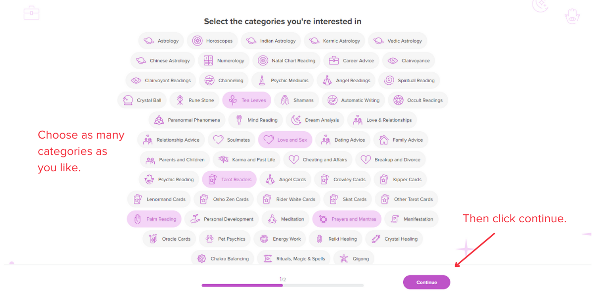Deselect the Tea Leaves category
The width and height of the screenshot is (595, 297).
point(247,100)
